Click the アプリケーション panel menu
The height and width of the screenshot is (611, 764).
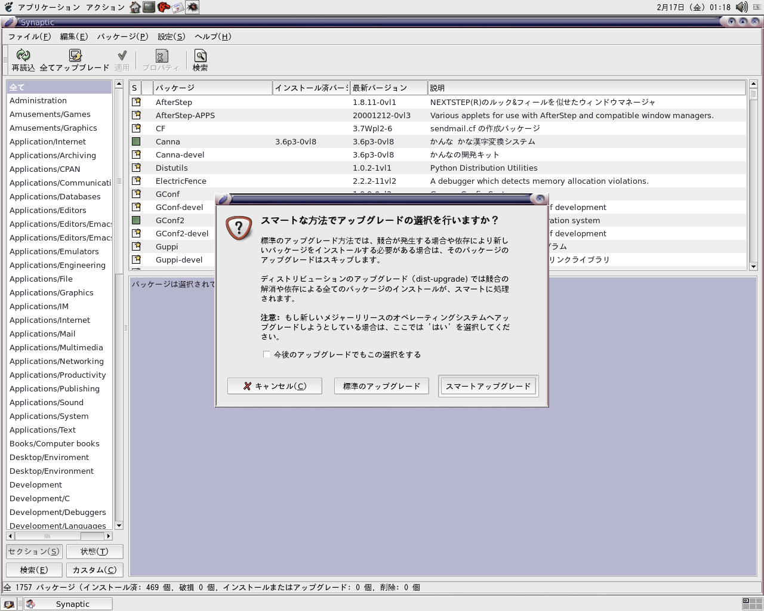click(x=48, y=7)
